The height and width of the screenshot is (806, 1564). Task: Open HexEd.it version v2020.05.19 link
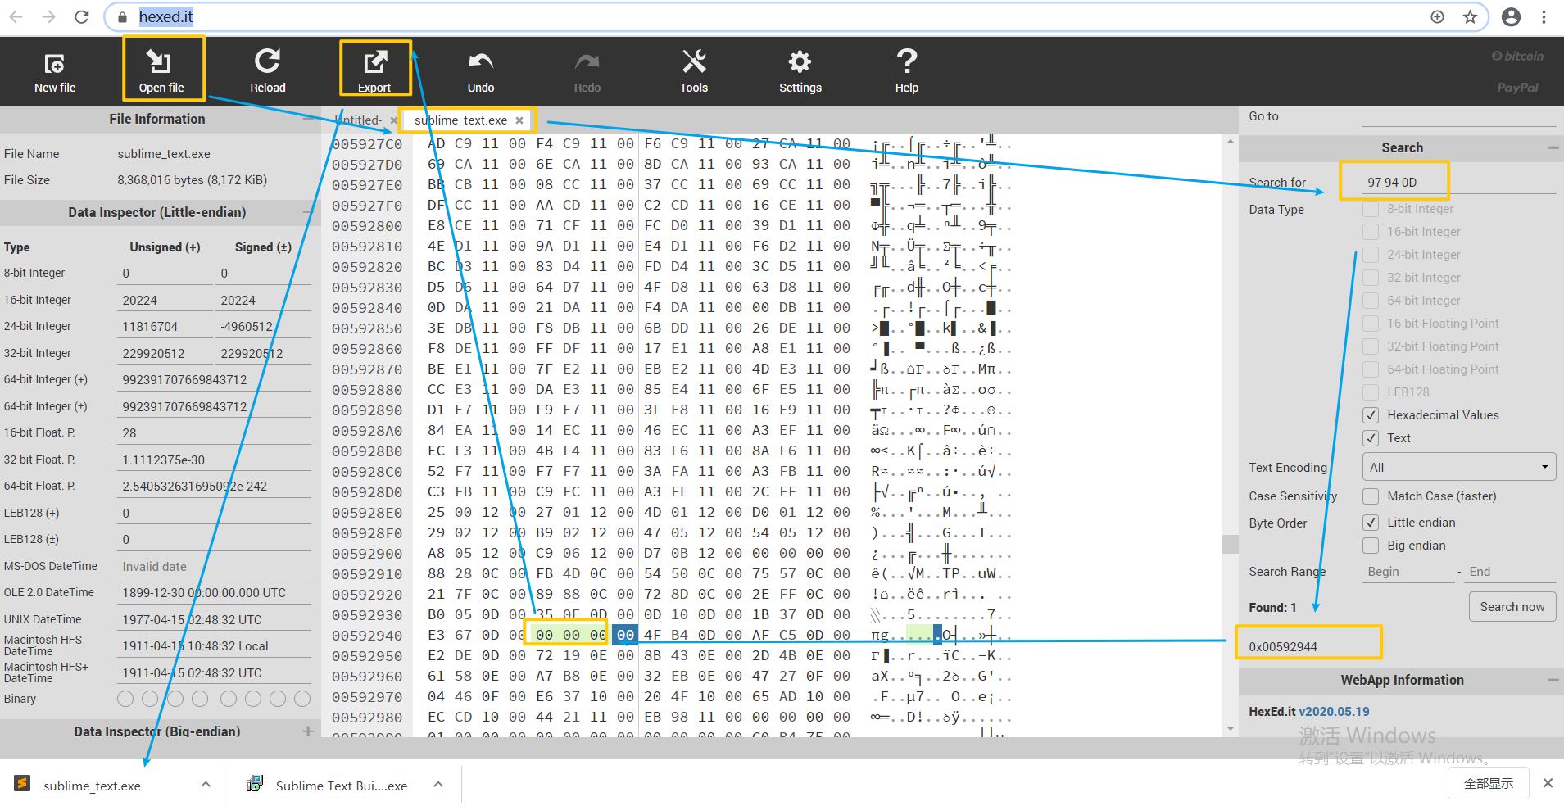point(1334,712)
